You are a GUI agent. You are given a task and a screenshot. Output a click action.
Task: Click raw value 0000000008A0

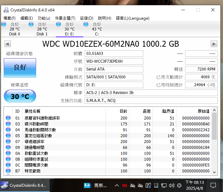point(196,124)
